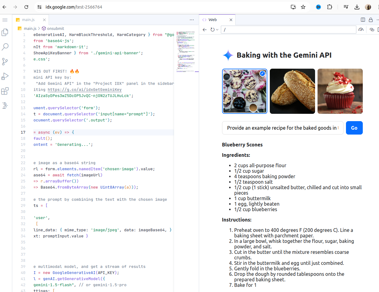Image resolution: width=379 pixels, height=292 pixels.
Task: Open the Run and Debug panel
Action: click(x=5, y=76)
